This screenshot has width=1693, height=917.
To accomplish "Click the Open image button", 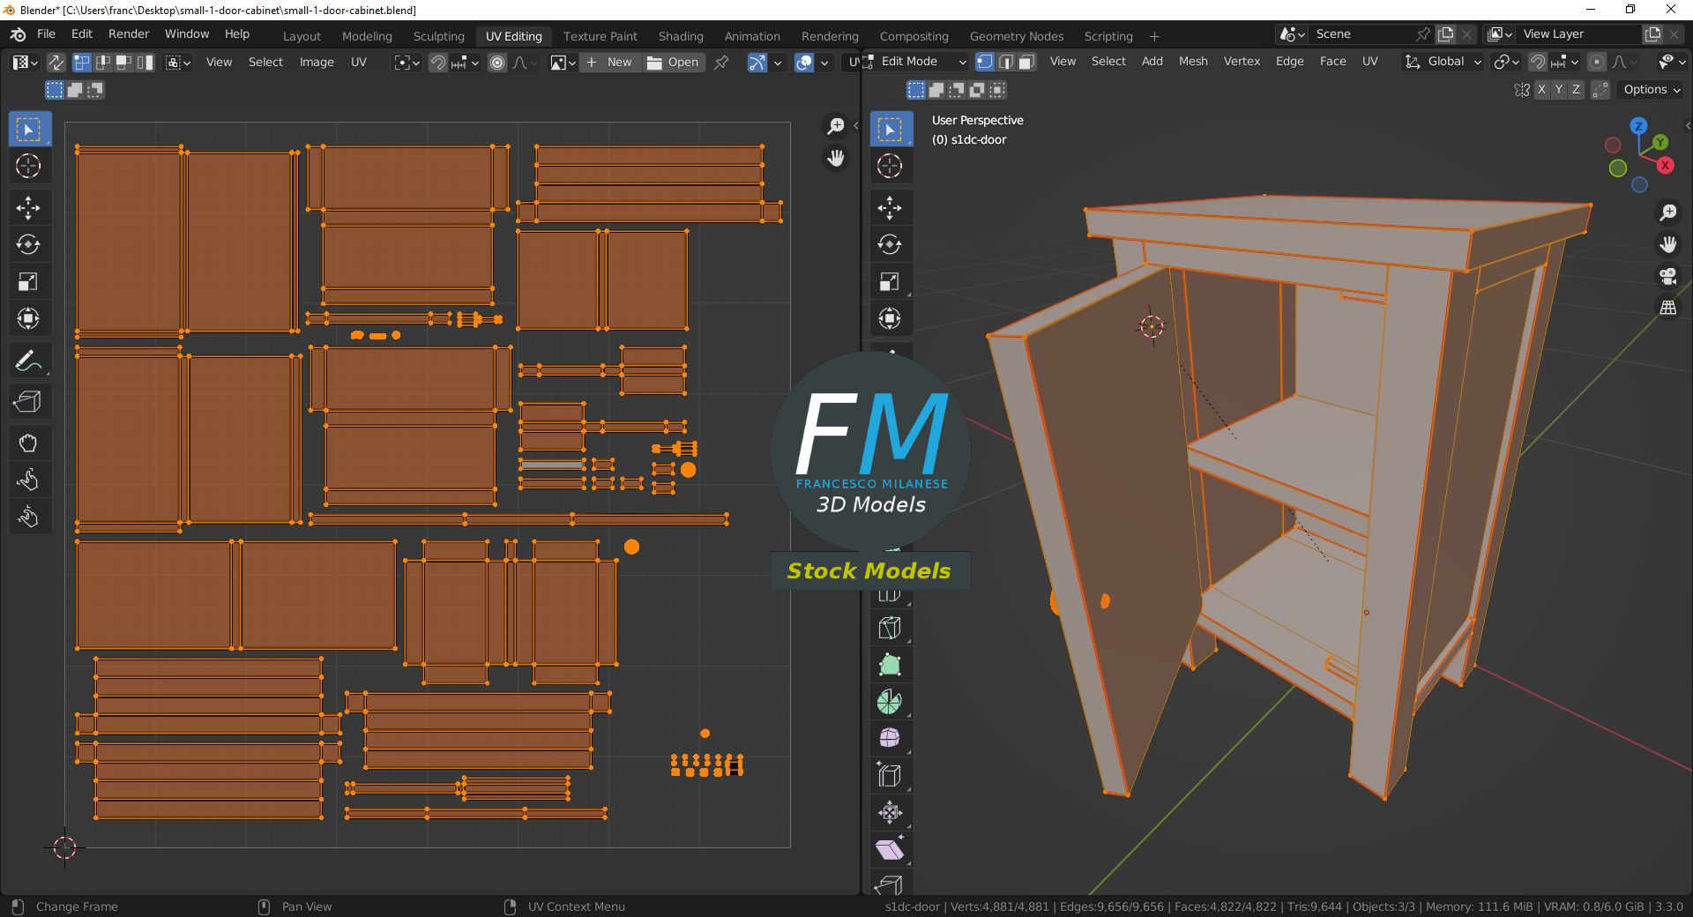I will pos(674,63).
